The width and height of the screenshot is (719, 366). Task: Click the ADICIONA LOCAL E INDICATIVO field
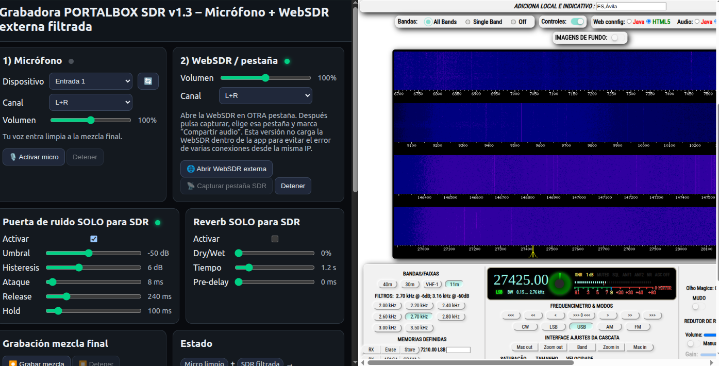(x=631, y=6)
